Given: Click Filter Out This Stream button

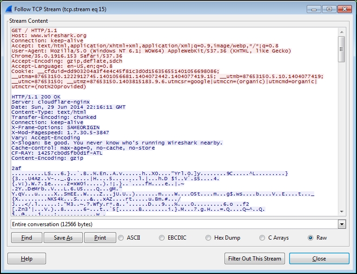Looking at the screenshot, I should 255,259.
